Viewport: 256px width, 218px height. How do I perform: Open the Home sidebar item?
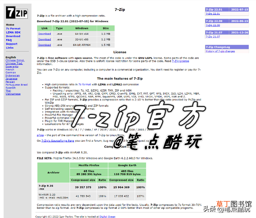pyautogui.click(x=10, y=25)
